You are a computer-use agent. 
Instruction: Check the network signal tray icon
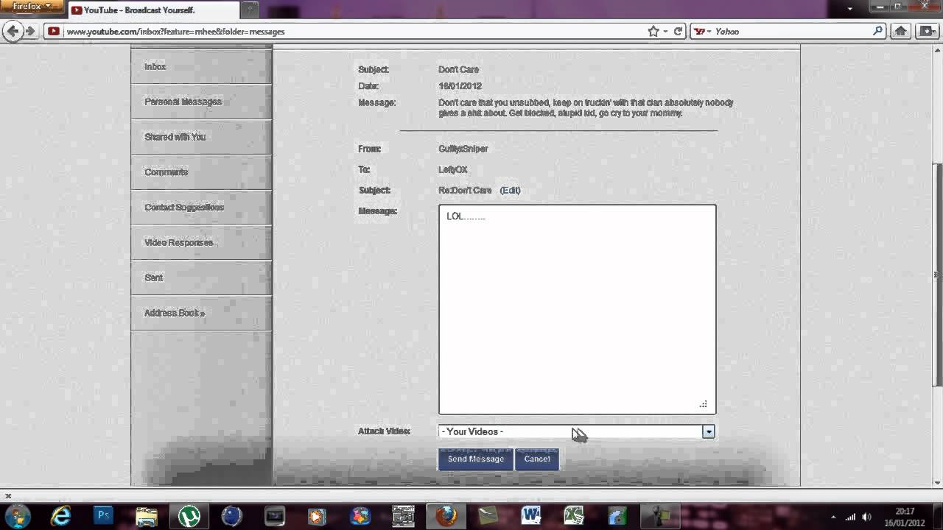coord(850,517)
